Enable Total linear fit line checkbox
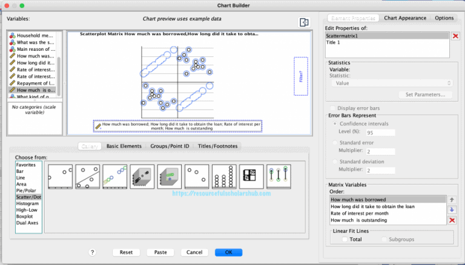Image resolution: width=465 pixels, height=265 pixels. click(x=345, y=240)
